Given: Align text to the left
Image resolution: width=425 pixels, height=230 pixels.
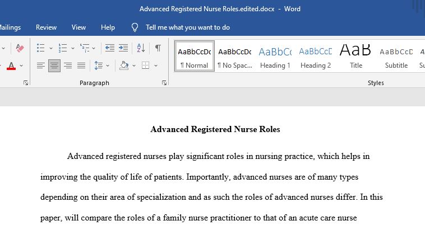Looking at the screenshot, I should 41,65.
